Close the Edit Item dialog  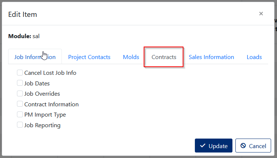click(x=261, y=14)
